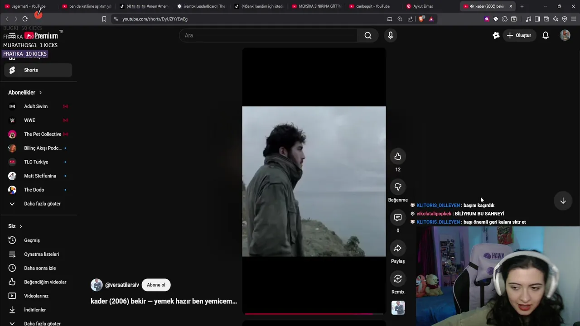This screenshot has width=580, height=326.
Task: Open Beğendiğim videolar liked videos
Action: click(38, 282)
